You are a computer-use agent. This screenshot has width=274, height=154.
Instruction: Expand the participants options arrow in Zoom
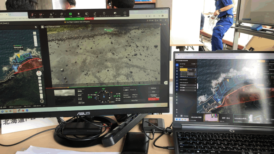click(x=56, y=14)
